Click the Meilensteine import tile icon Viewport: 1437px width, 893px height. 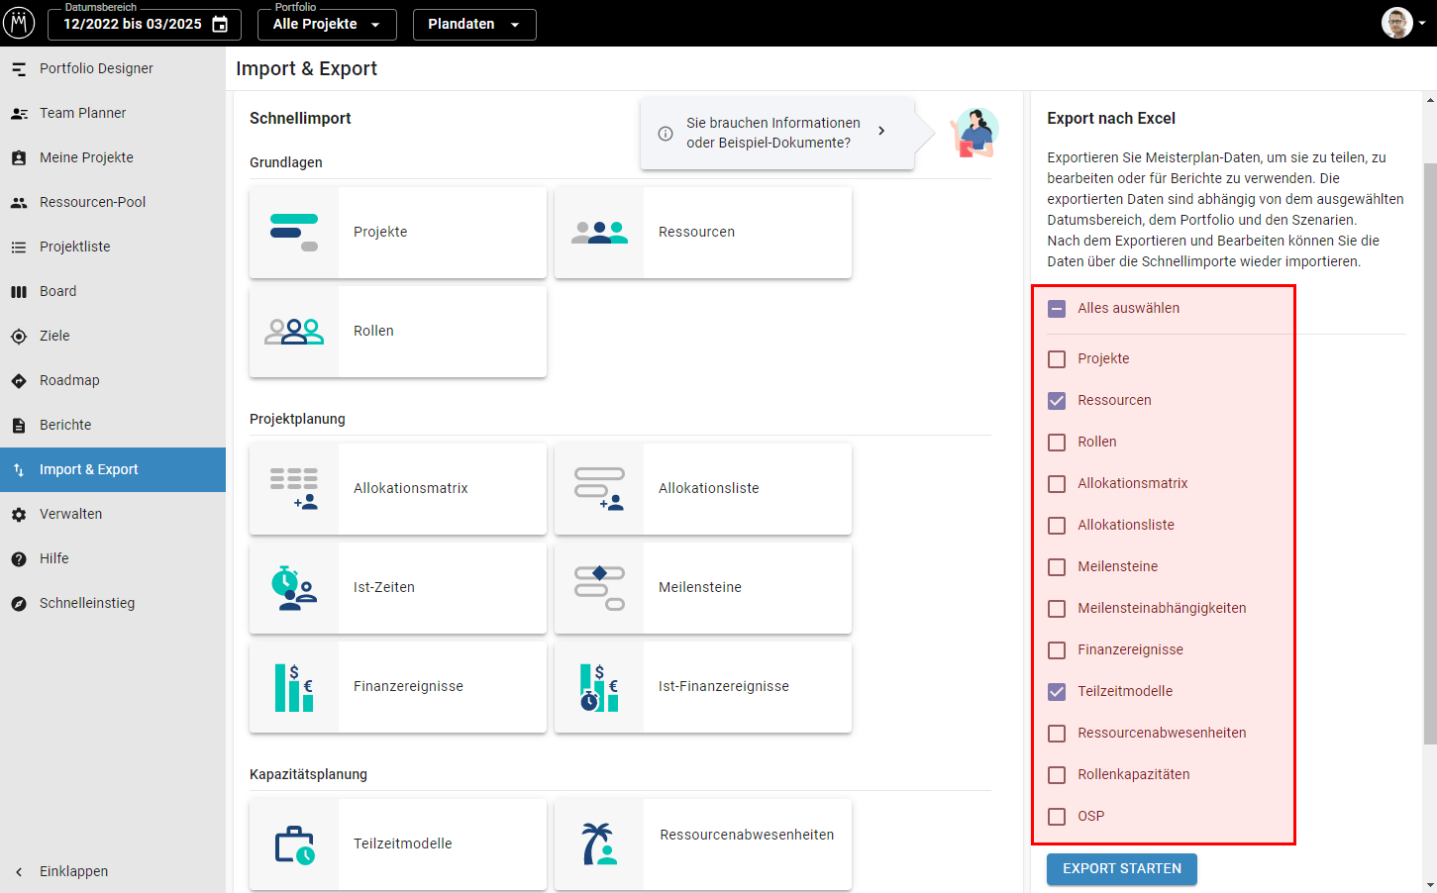(x=599, y=588)
